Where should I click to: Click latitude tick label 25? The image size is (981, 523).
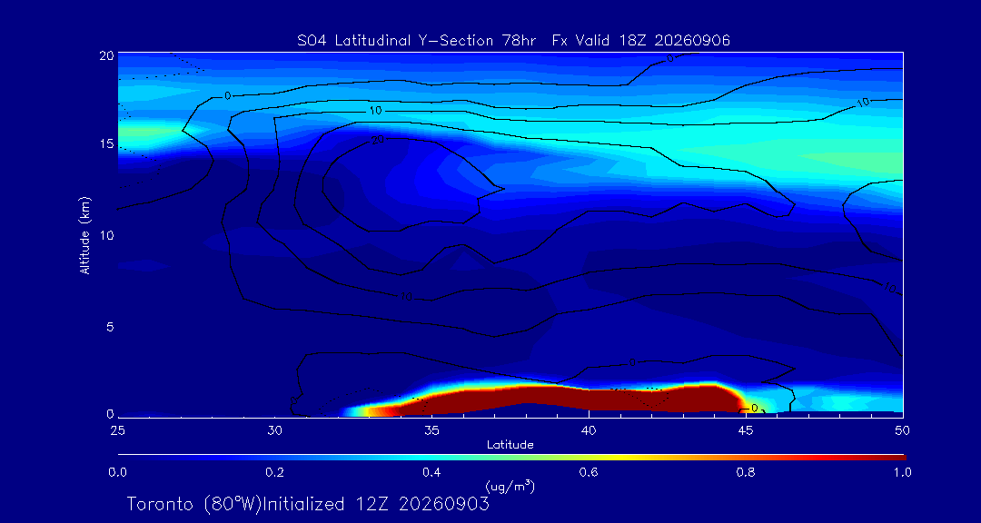[117, 430]
